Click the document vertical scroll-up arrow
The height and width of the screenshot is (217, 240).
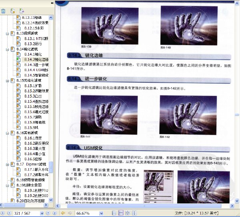click(237, 3)
